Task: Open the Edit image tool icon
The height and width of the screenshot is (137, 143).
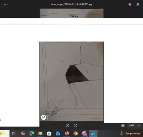Action: 138,4
